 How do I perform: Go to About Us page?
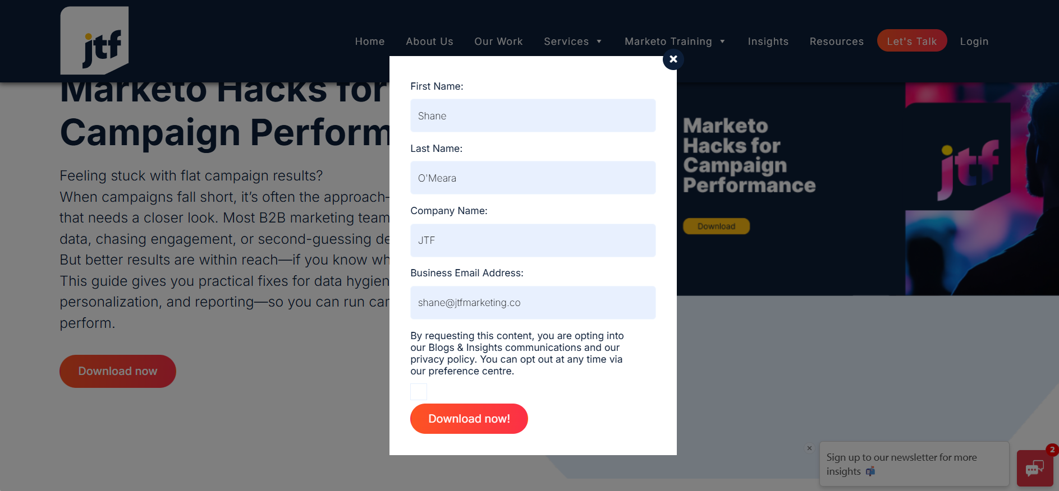point(429,41)
